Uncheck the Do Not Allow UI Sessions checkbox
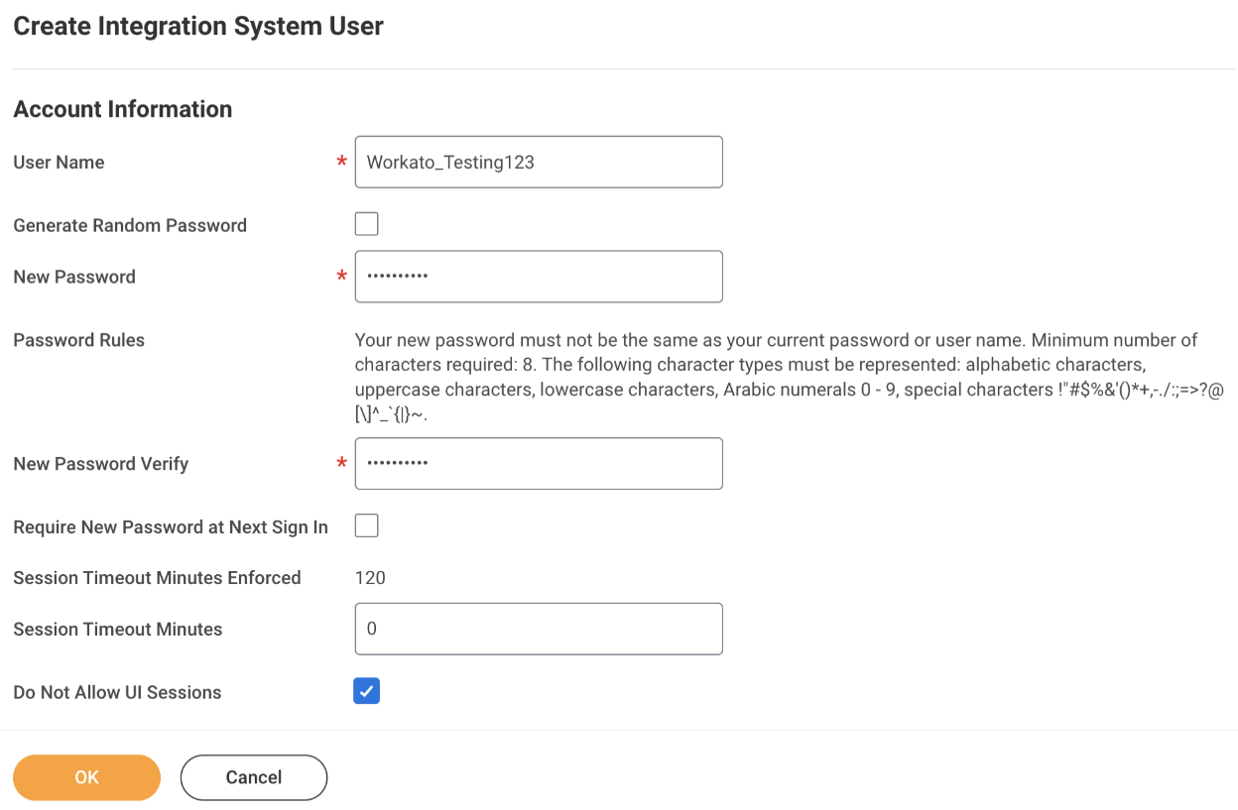The image size is (1238, 810). pos(367,691)
